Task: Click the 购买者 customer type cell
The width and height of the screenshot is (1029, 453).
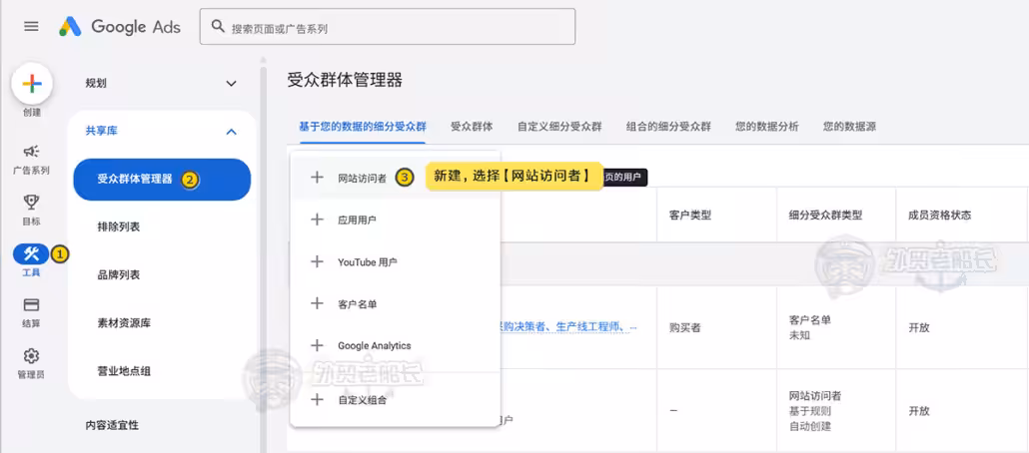Action: pyautogui.click(x=684, y=328)
